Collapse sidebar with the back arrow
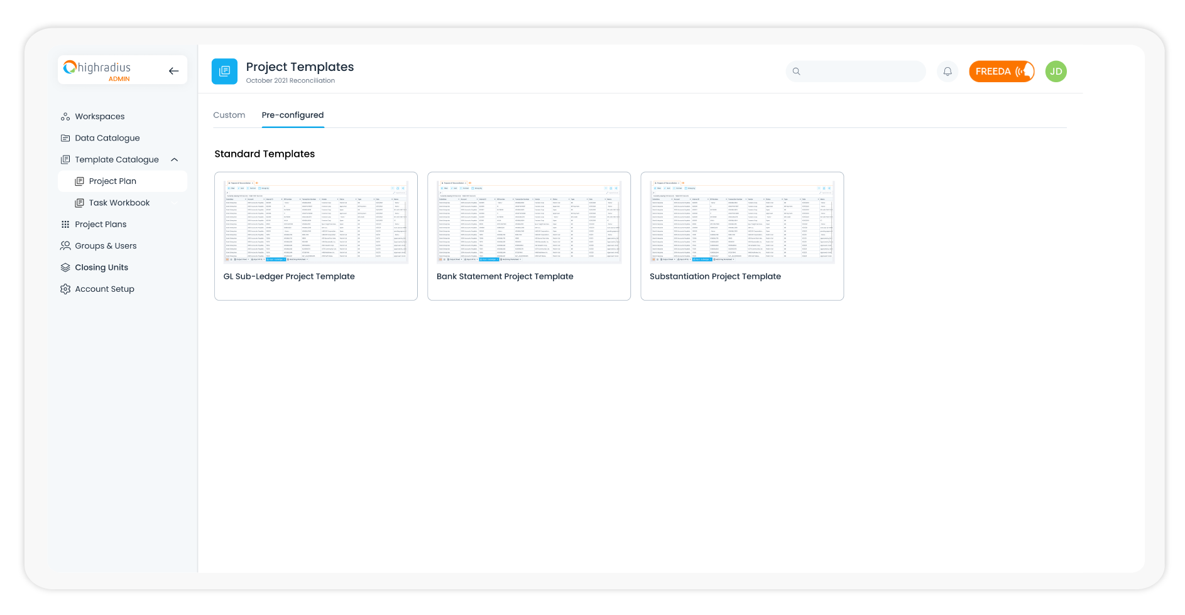Image resolution: width=1185 pixels, height=615 pixels. point(174,71)
